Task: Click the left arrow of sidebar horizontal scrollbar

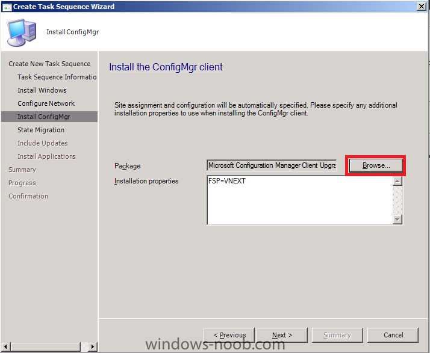Action: click(x=6, y=347)
